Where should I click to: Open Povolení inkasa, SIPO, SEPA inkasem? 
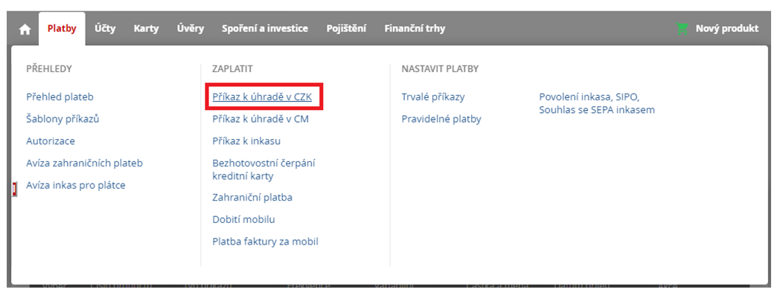(597, 103)
